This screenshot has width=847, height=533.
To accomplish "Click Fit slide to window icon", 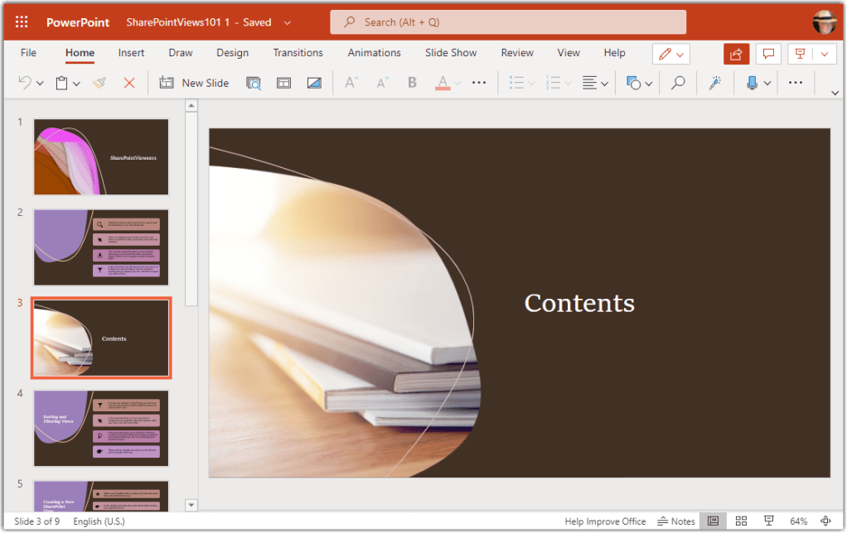I will [825, 521].
